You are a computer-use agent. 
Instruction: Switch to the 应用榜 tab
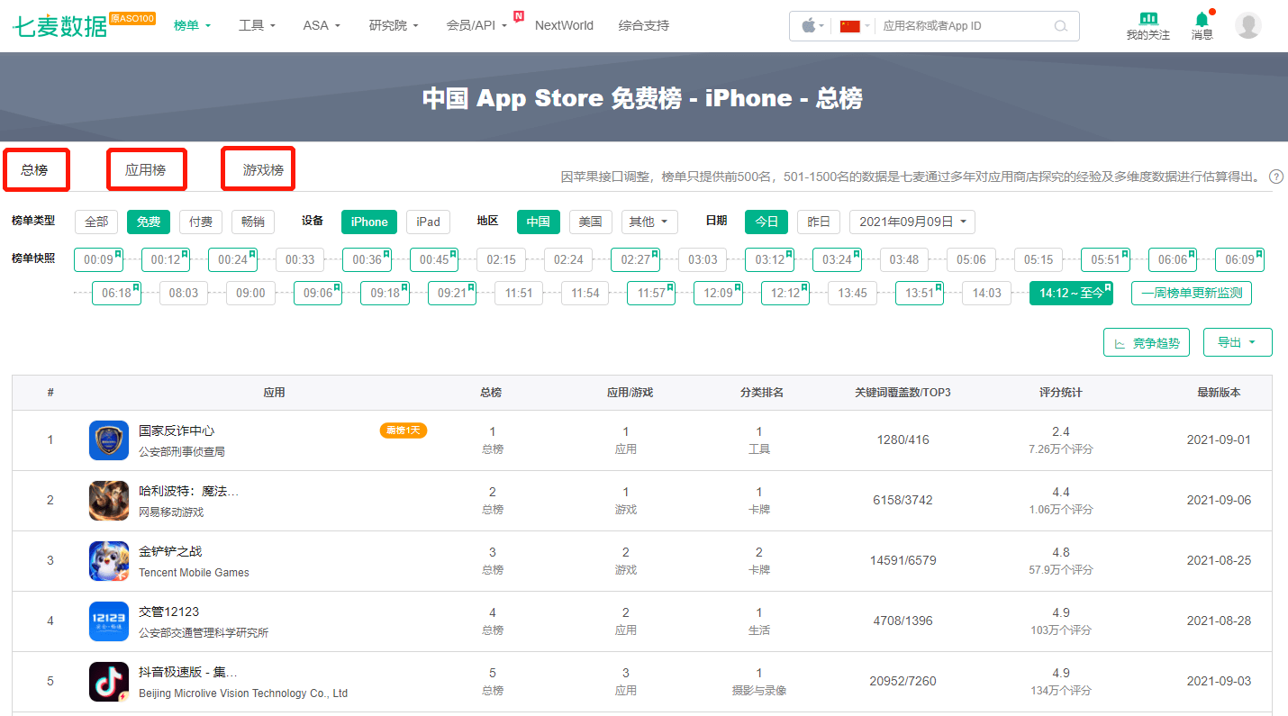[x=146, y=169]
